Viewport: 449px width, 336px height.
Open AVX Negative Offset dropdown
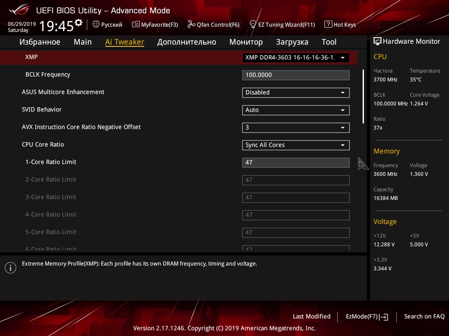[x=296, y=127]
